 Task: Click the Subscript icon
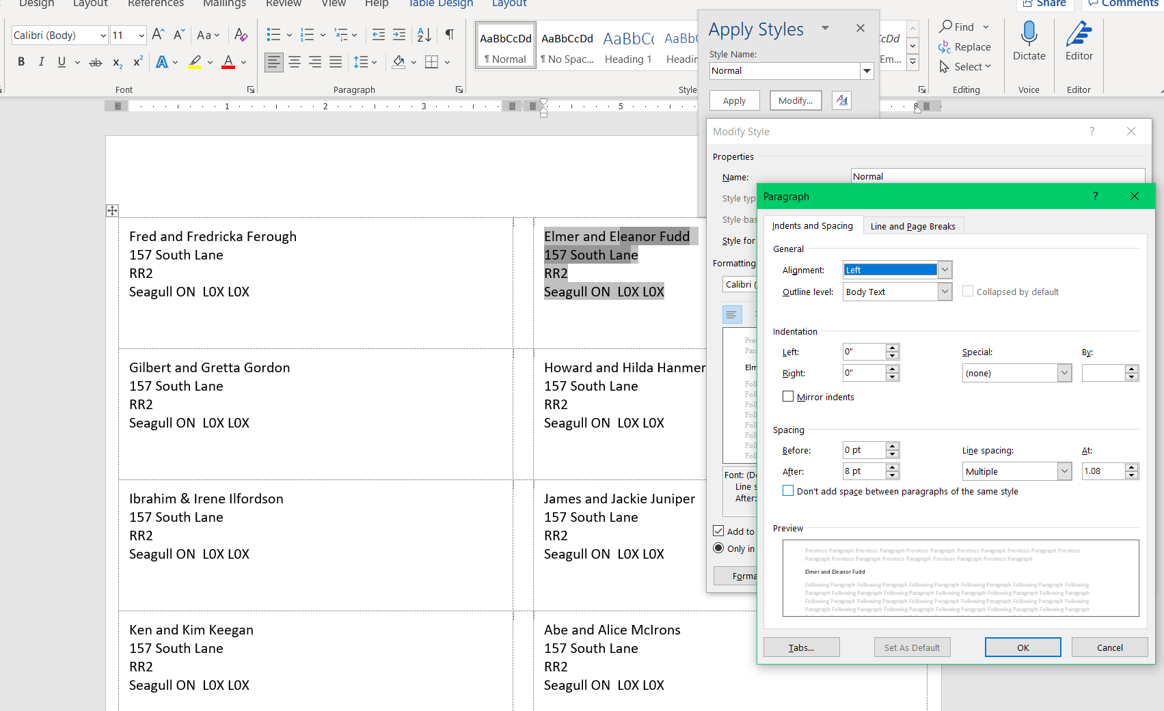pos(118,62)
